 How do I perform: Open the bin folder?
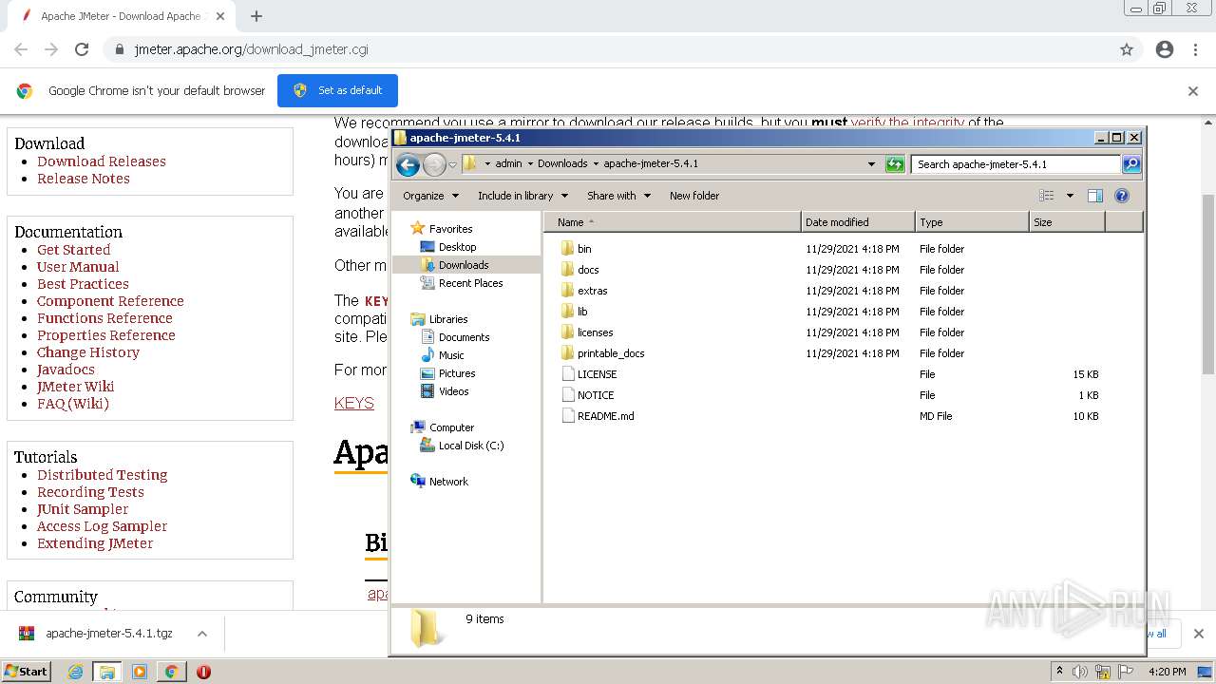tap(584, 249)
